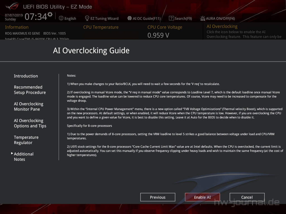Viewport: 286px width, 214px height.
Task: Click the Information heading
Action: point(16,27)
